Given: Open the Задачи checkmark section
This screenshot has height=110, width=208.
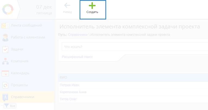Looking at the screenshot, I should pyautogui.click(x=5, y=49).
